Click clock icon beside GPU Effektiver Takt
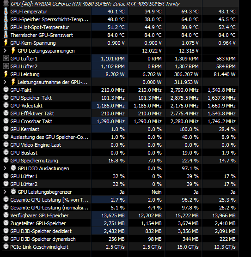This screenshot has height=257, width=251. coord(6,113)
